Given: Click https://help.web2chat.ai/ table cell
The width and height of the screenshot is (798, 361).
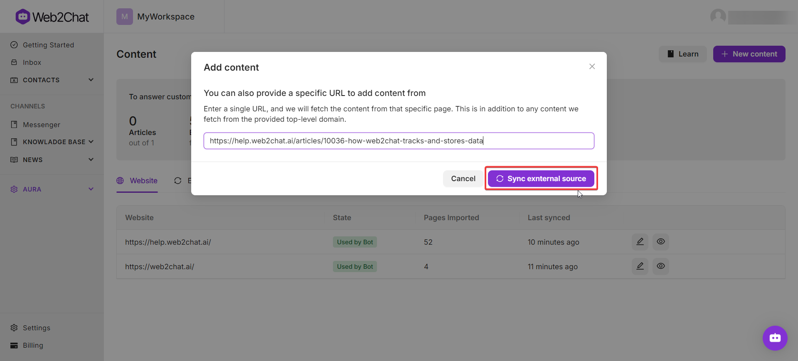Looking at the screenshot, I should pyautogui.click(x=168, y=242).
